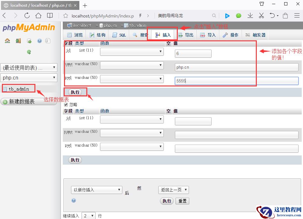Select the 插入 insert tab
This screenshot has width=303, height=219.
163,35
